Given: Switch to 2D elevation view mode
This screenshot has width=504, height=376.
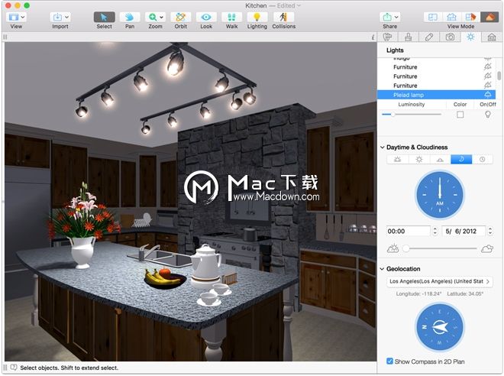Looking at the screenshot, I should click(x=451, y=17).
